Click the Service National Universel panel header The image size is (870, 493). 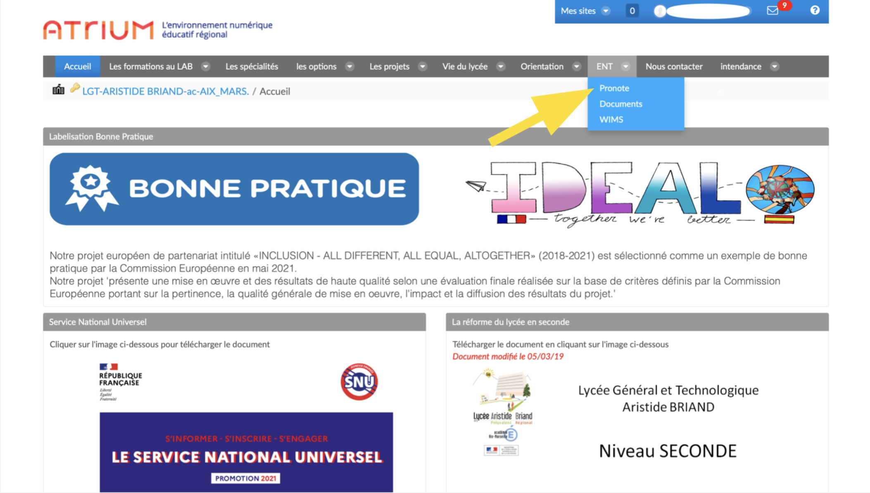(x=234, y=322)
